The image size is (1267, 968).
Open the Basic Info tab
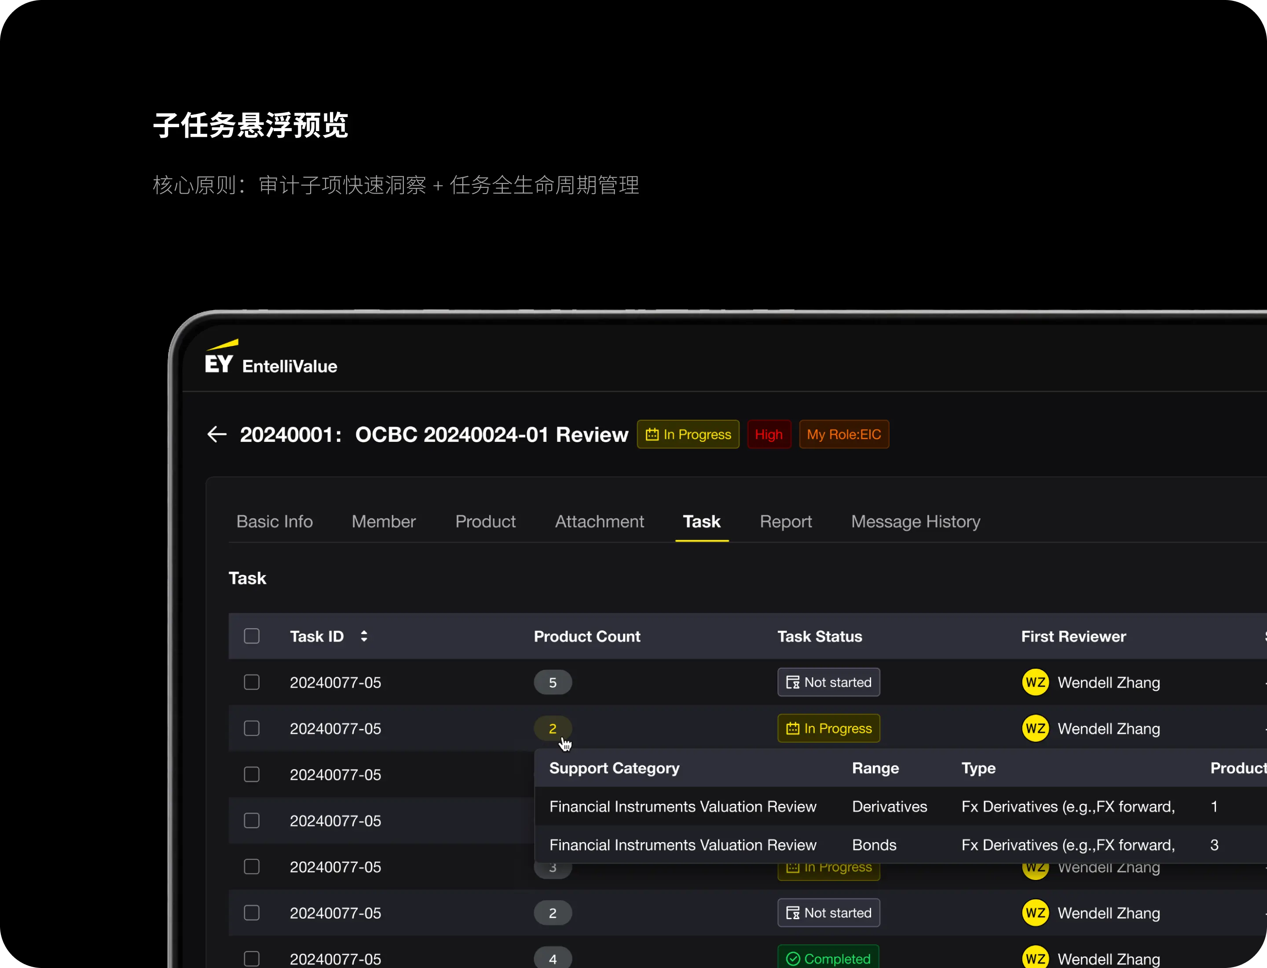tap(275, 521)
